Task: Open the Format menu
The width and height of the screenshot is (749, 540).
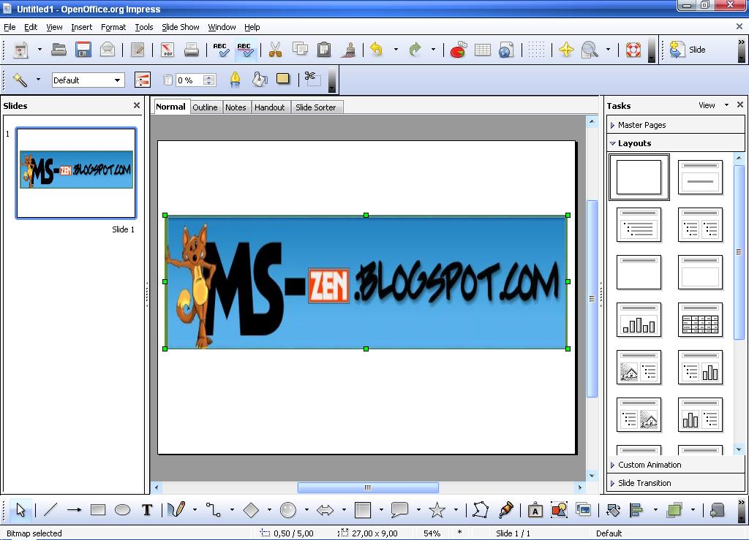Action: 113,27
